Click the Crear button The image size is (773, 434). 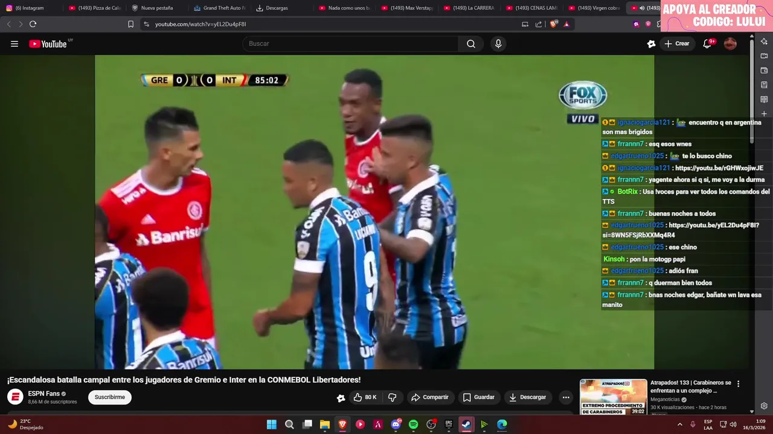[676, 43]
